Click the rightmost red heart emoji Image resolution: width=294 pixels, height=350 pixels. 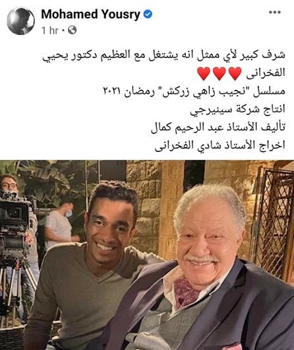pyautogui.click(x=235, y=74)
